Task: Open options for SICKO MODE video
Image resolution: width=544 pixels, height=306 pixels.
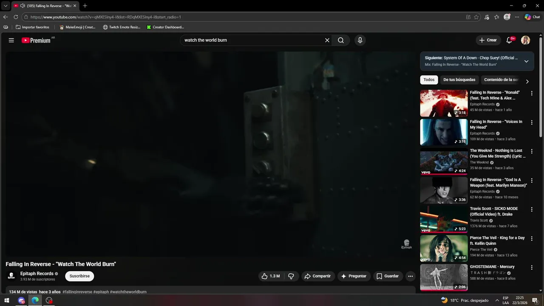Action: click(x=532, y=210)
